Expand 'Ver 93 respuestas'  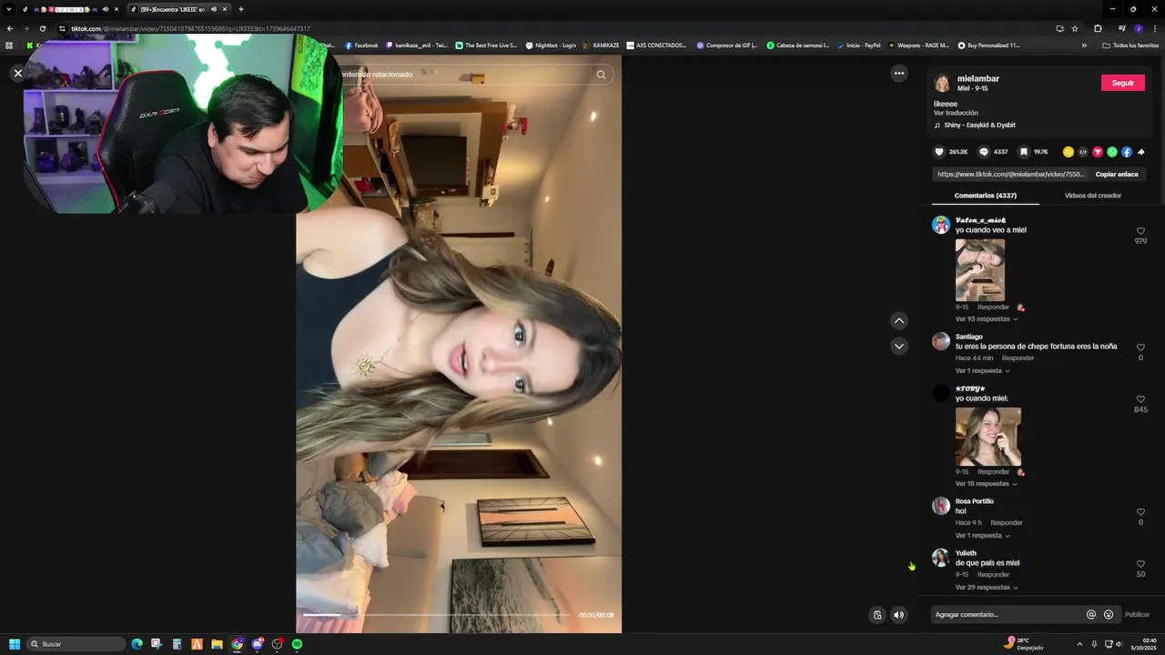987,319
